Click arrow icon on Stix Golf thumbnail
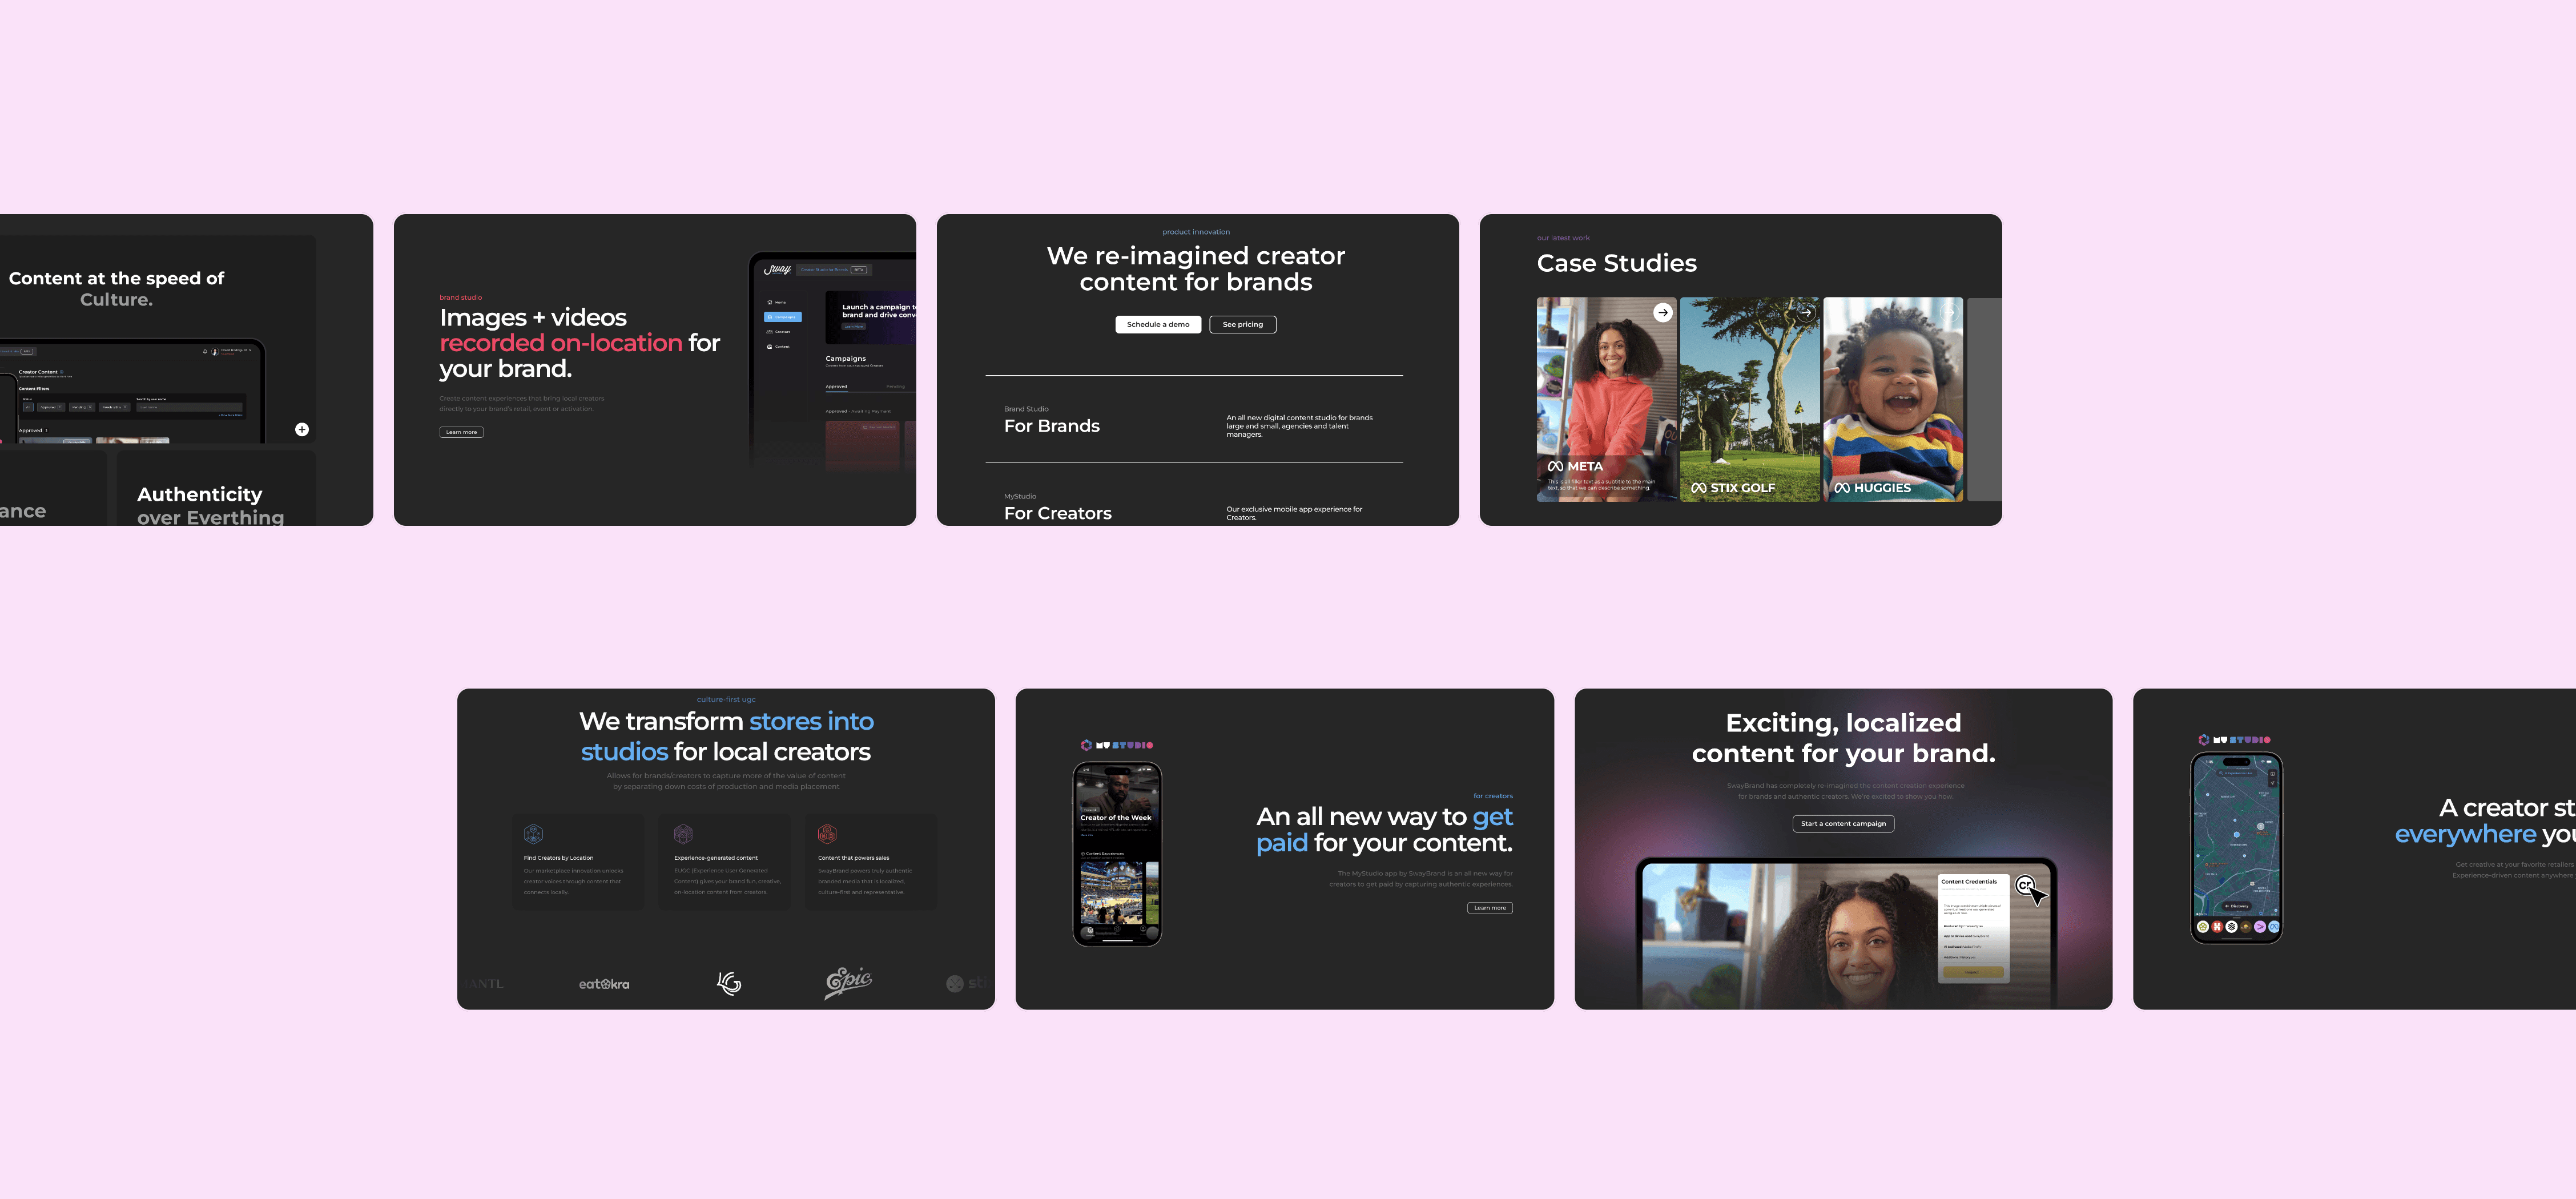Viewport: 2576px width, 1199px height. coord(1805,312)
